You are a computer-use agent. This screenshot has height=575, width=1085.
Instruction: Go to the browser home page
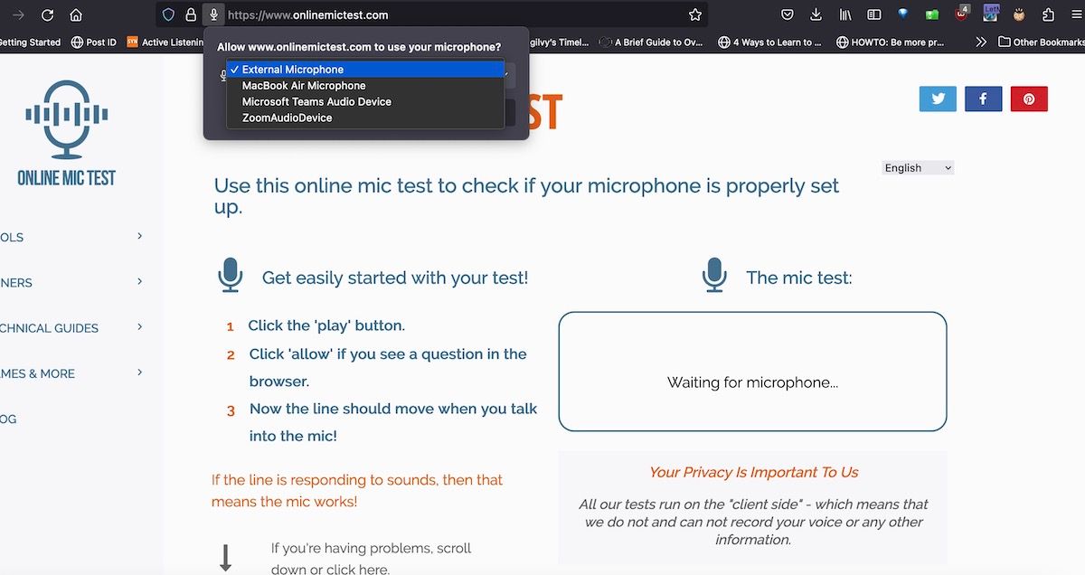(x=76, y=14)
